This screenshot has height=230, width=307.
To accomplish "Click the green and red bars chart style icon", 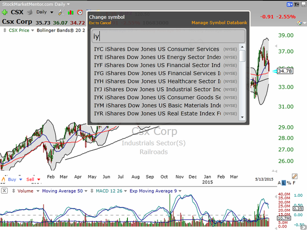I will [x=71, y=13].
